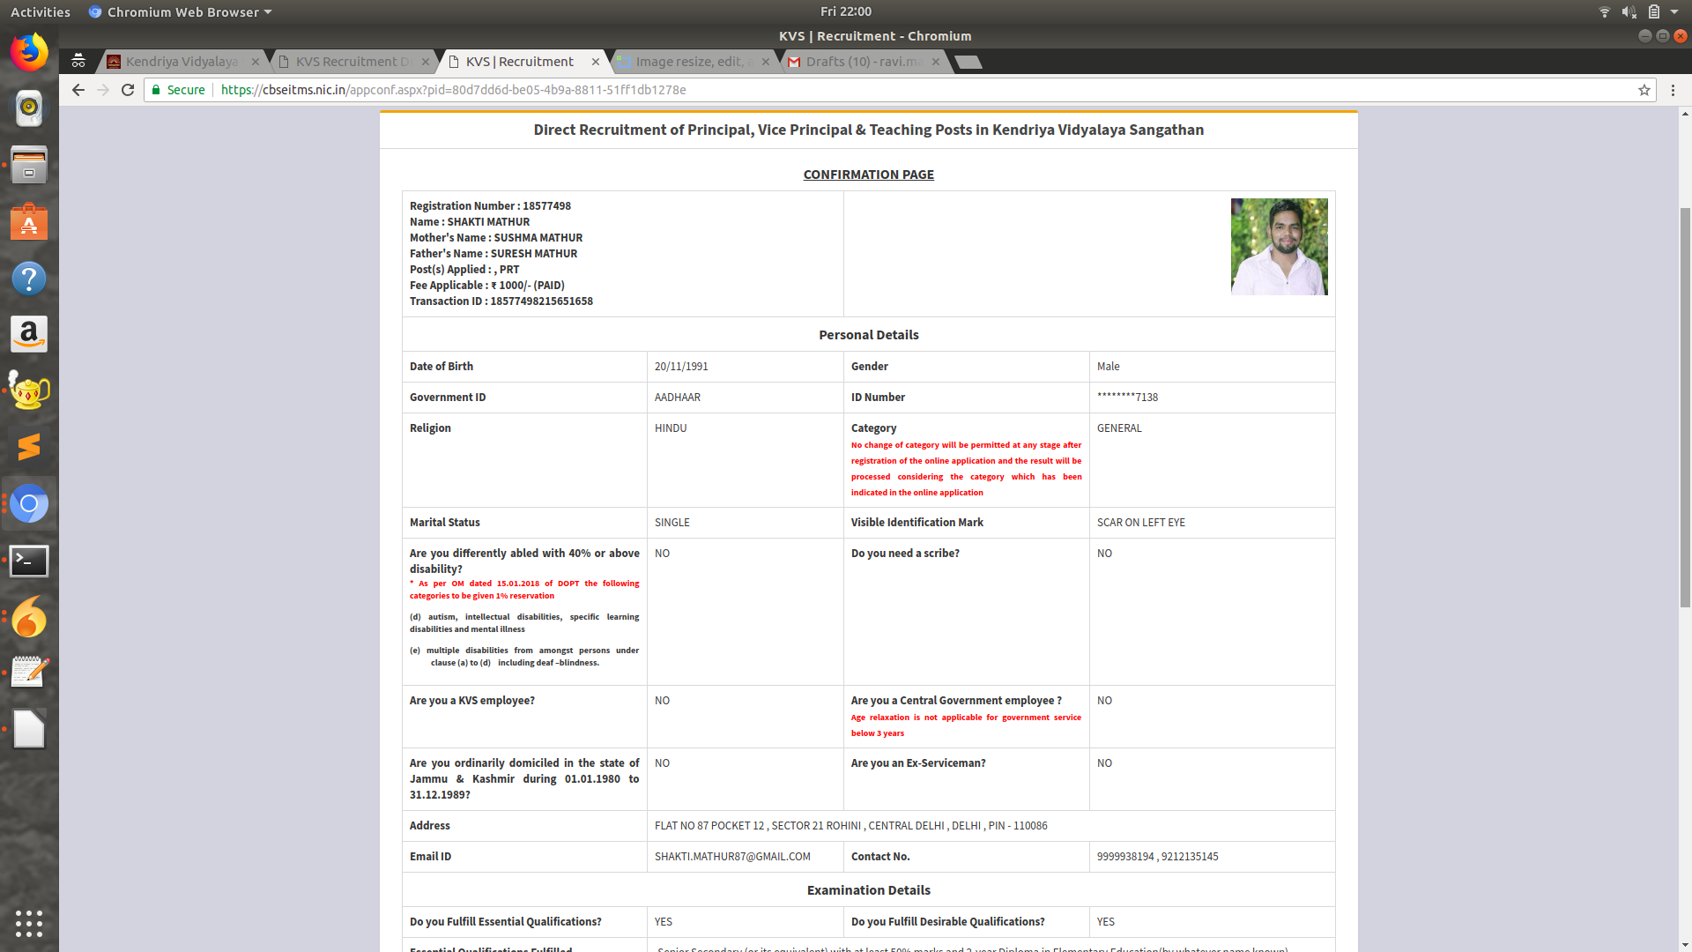Screen dimensions: 1692x952
Task: Click the SINGLE marital status value
Action: [672, 523]
